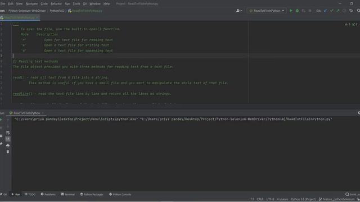Viewport: 360px width, 202px height.
Task: Open the Terminal tool window
Action: [67, 195]
